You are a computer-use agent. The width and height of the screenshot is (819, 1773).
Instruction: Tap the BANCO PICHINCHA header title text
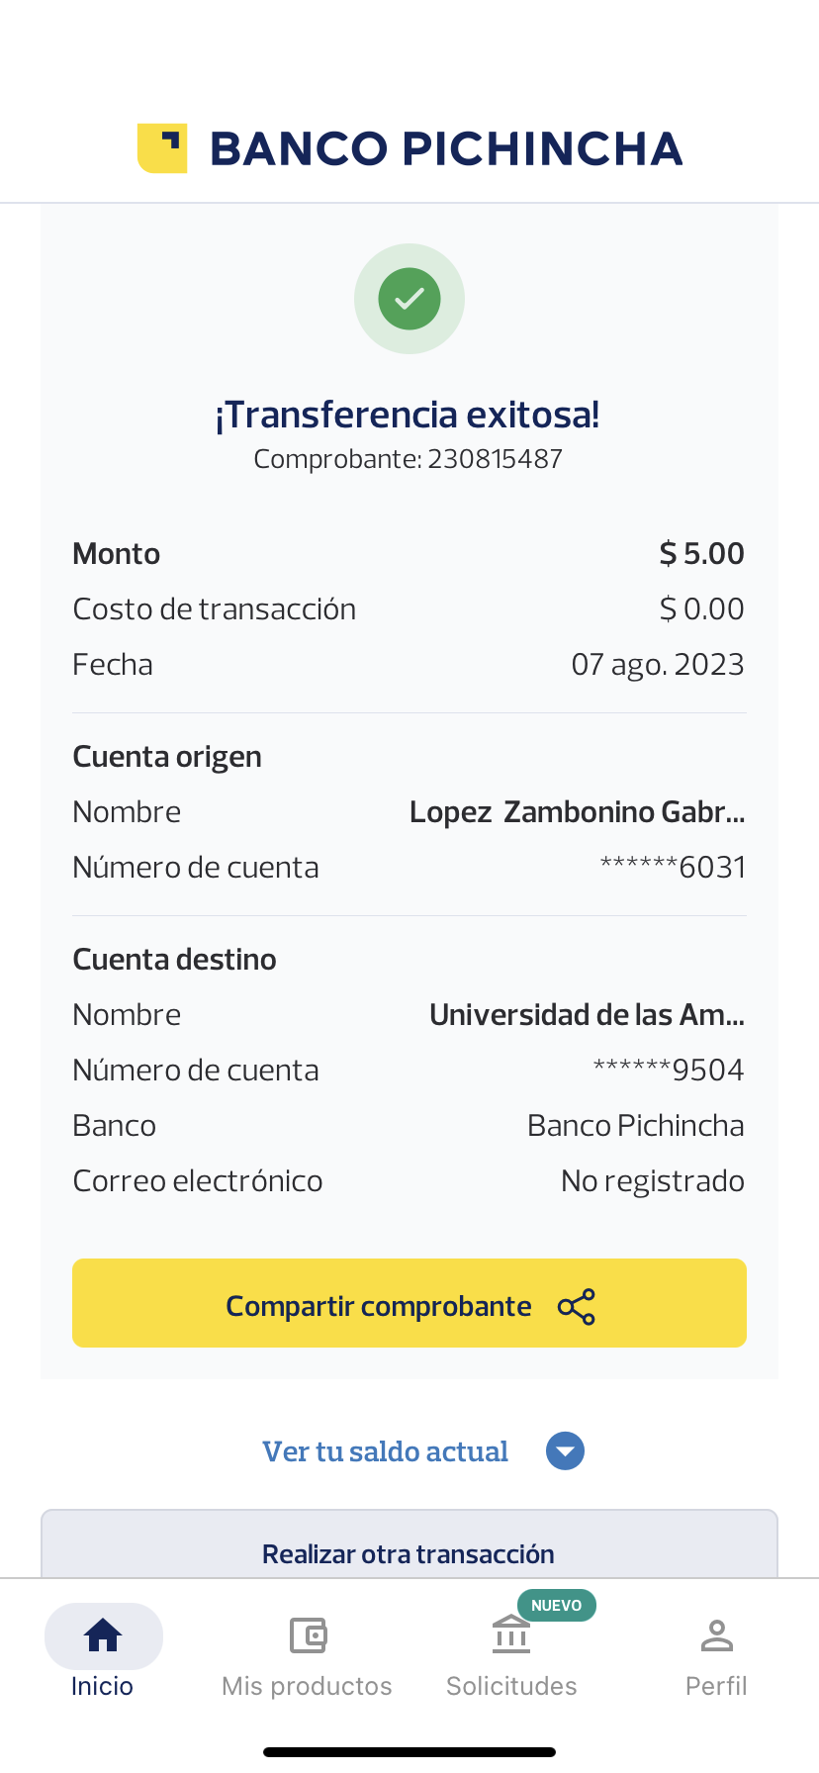446,148
